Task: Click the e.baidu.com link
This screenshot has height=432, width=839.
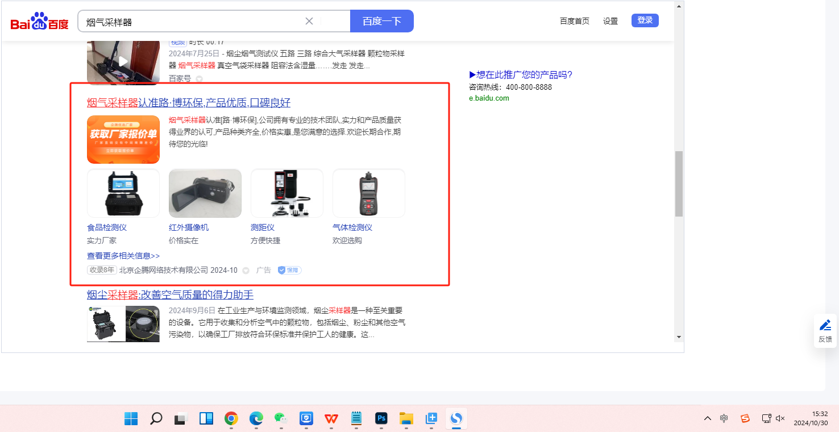Action: coord(489,98)
